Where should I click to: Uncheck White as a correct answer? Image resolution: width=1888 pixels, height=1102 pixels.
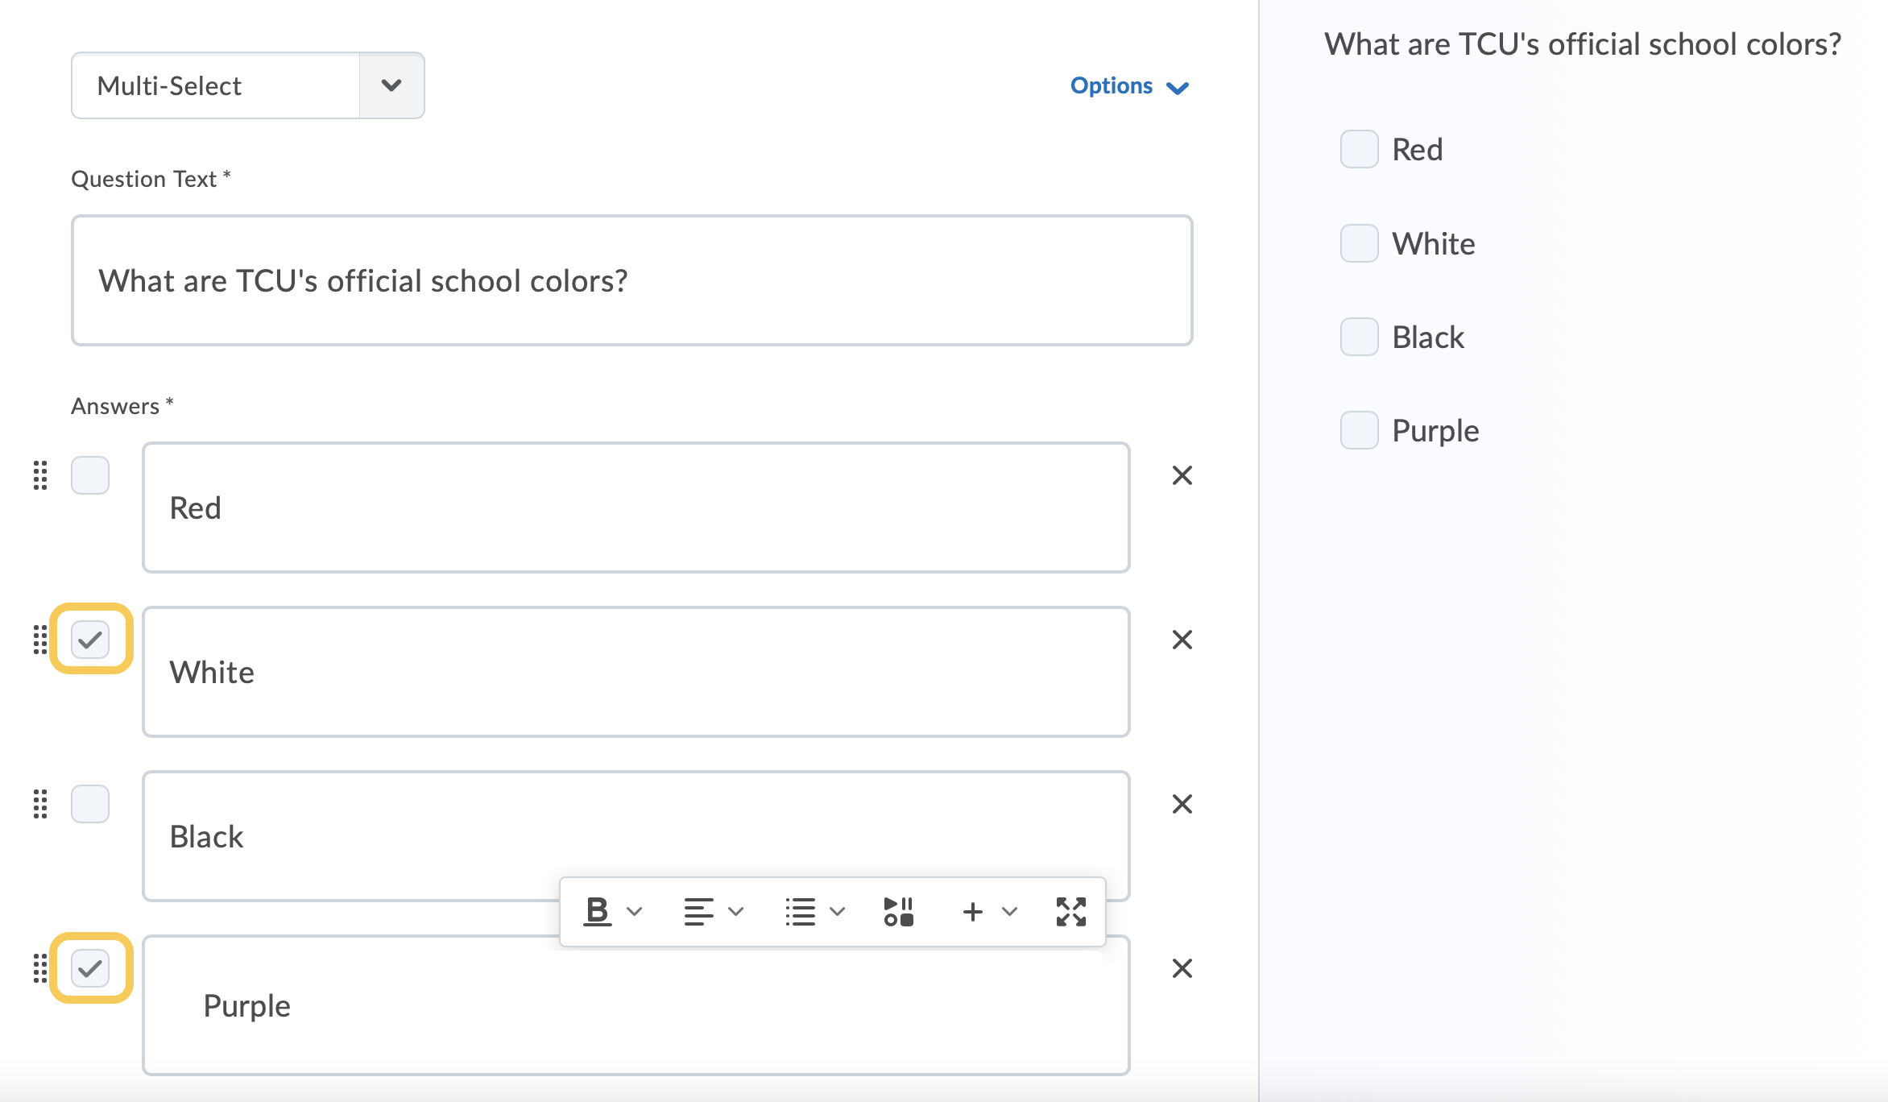tap(90, 640)
